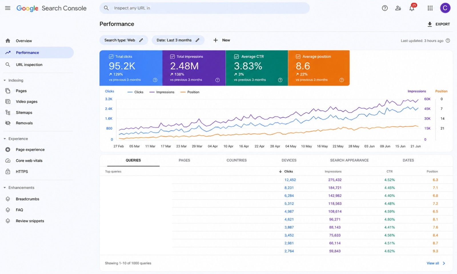Collapse the Enhancements section arrow
457x274 pixels.
point(5,188)
